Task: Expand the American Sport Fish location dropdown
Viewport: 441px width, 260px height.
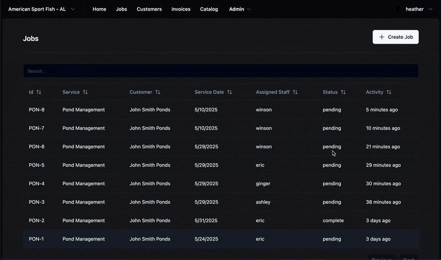Action: point(73,9)
